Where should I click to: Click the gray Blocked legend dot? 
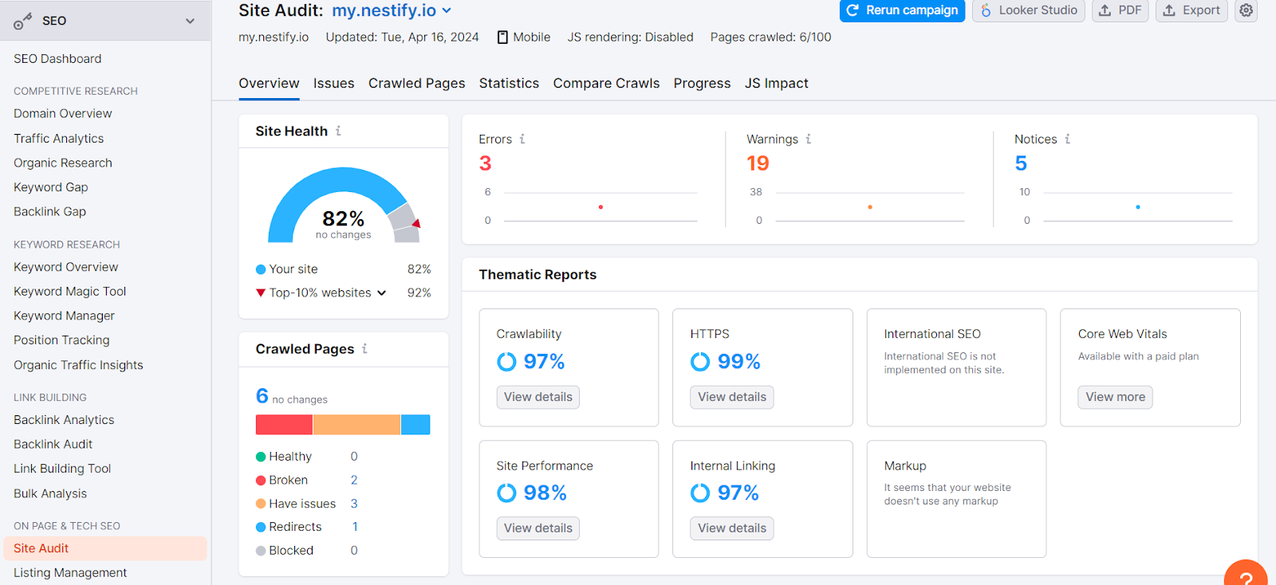pos(261,551)
